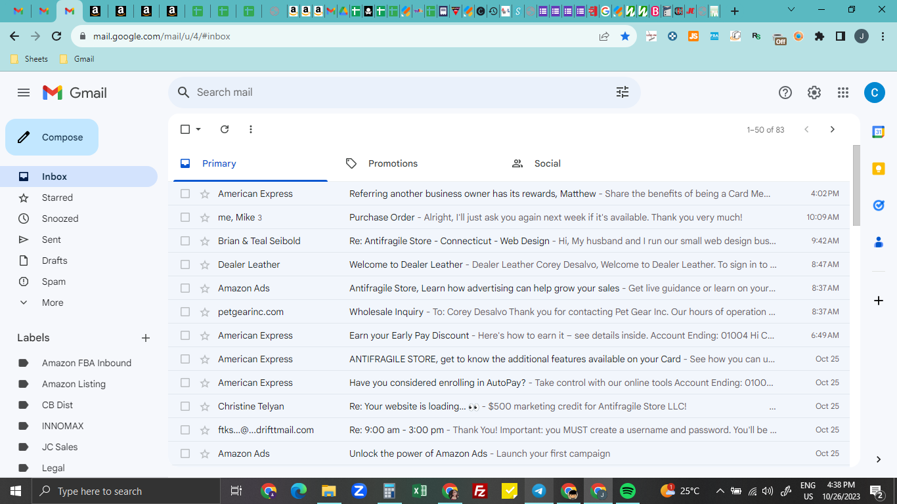Click the share page icon in address bar
The height and width of the screenshot is (504, 897).
point(604,36)
